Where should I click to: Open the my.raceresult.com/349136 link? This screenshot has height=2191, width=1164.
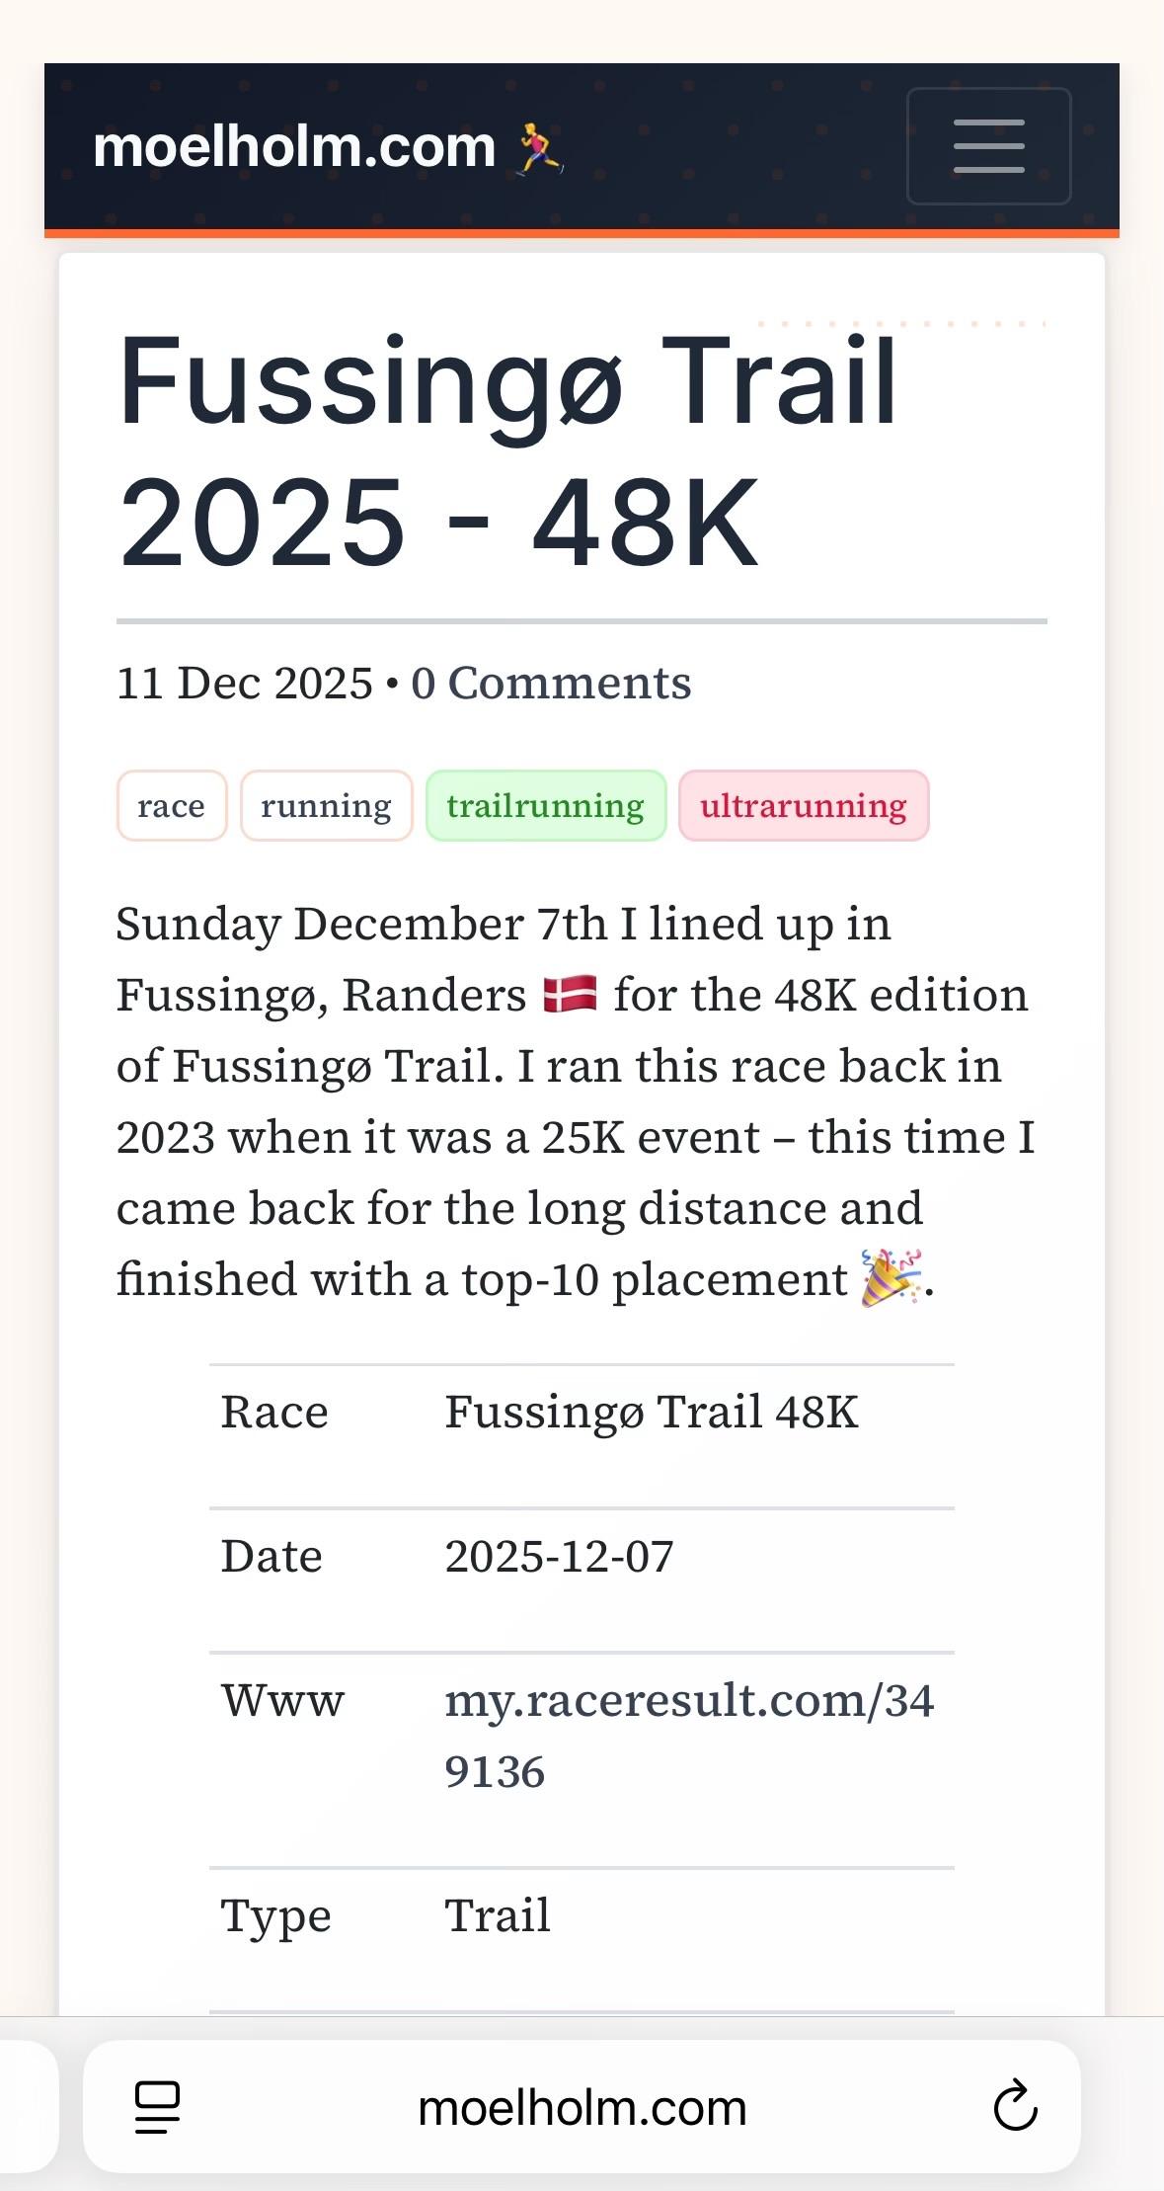coord(688,1736)
